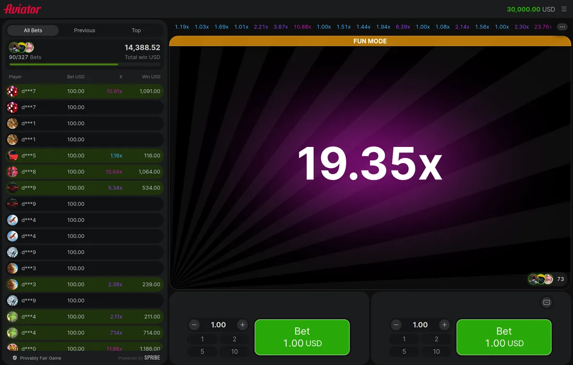
Task: Open round result 1.19x in history
Action: [x=182, y=27]
